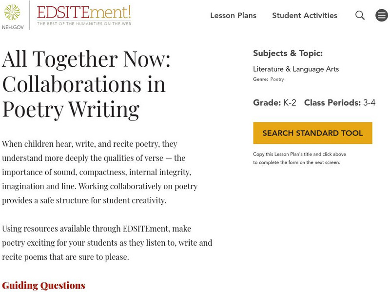Click the Class Periods 3-4 label
The width and height of the screenshot is (390, 292).
click(340, 103)
